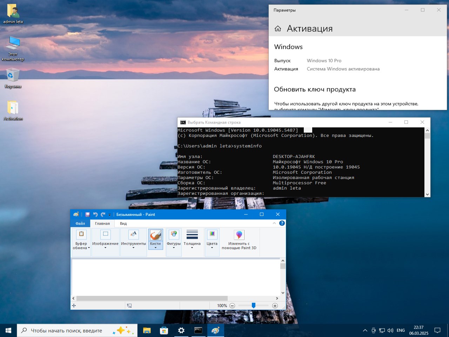Click Save icon in Paint quick access toolbar
This screenshot has width=449, height=337.
click(88, 214)
